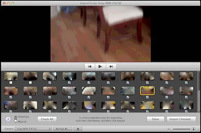The width and height of the screenshot is (201, 133).
Task: Click the Automatic label
Action: point(23,117)
